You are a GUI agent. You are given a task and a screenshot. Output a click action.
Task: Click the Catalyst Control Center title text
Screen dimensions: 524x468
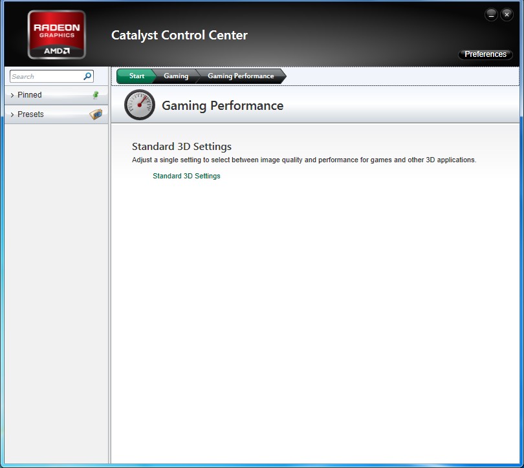point(179,36)
